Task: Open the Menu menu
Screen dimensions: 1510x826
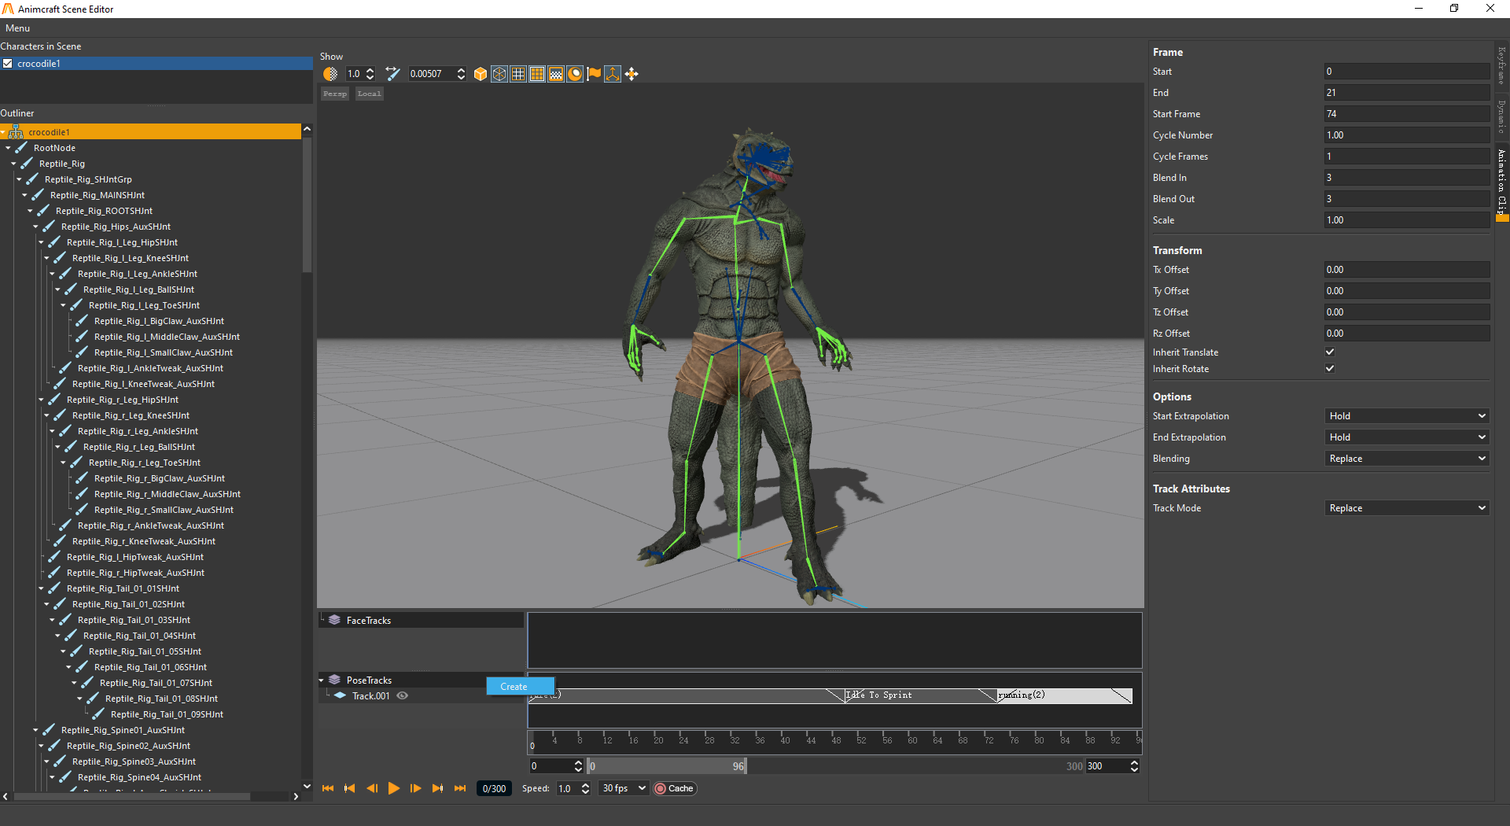Action: pyautogui.click(x=17, y=28)
